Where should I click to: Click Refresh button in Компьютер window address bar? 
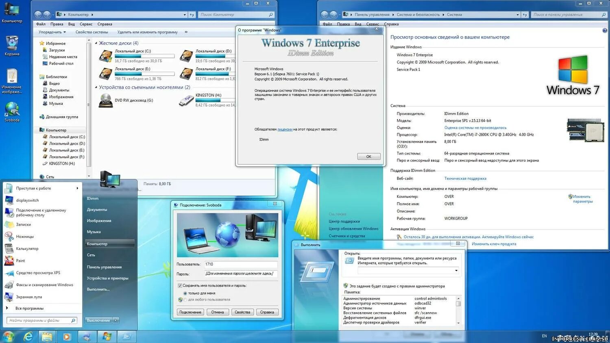coord(192,15)
